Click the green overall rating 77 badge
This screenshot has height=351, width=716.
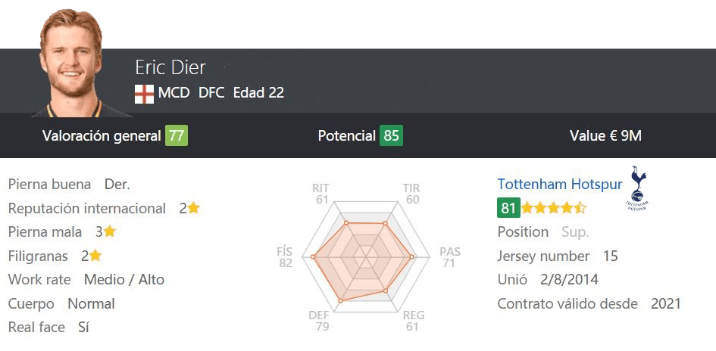177,135
